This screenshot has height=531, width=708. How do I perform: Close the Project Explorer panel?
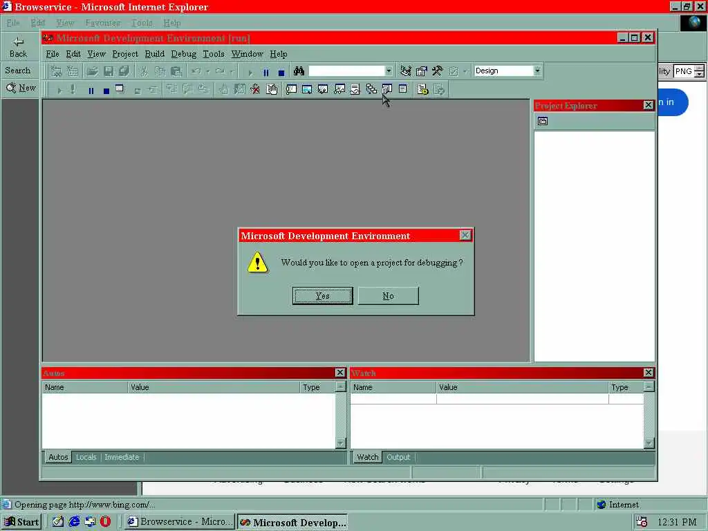tap(649, 105)
